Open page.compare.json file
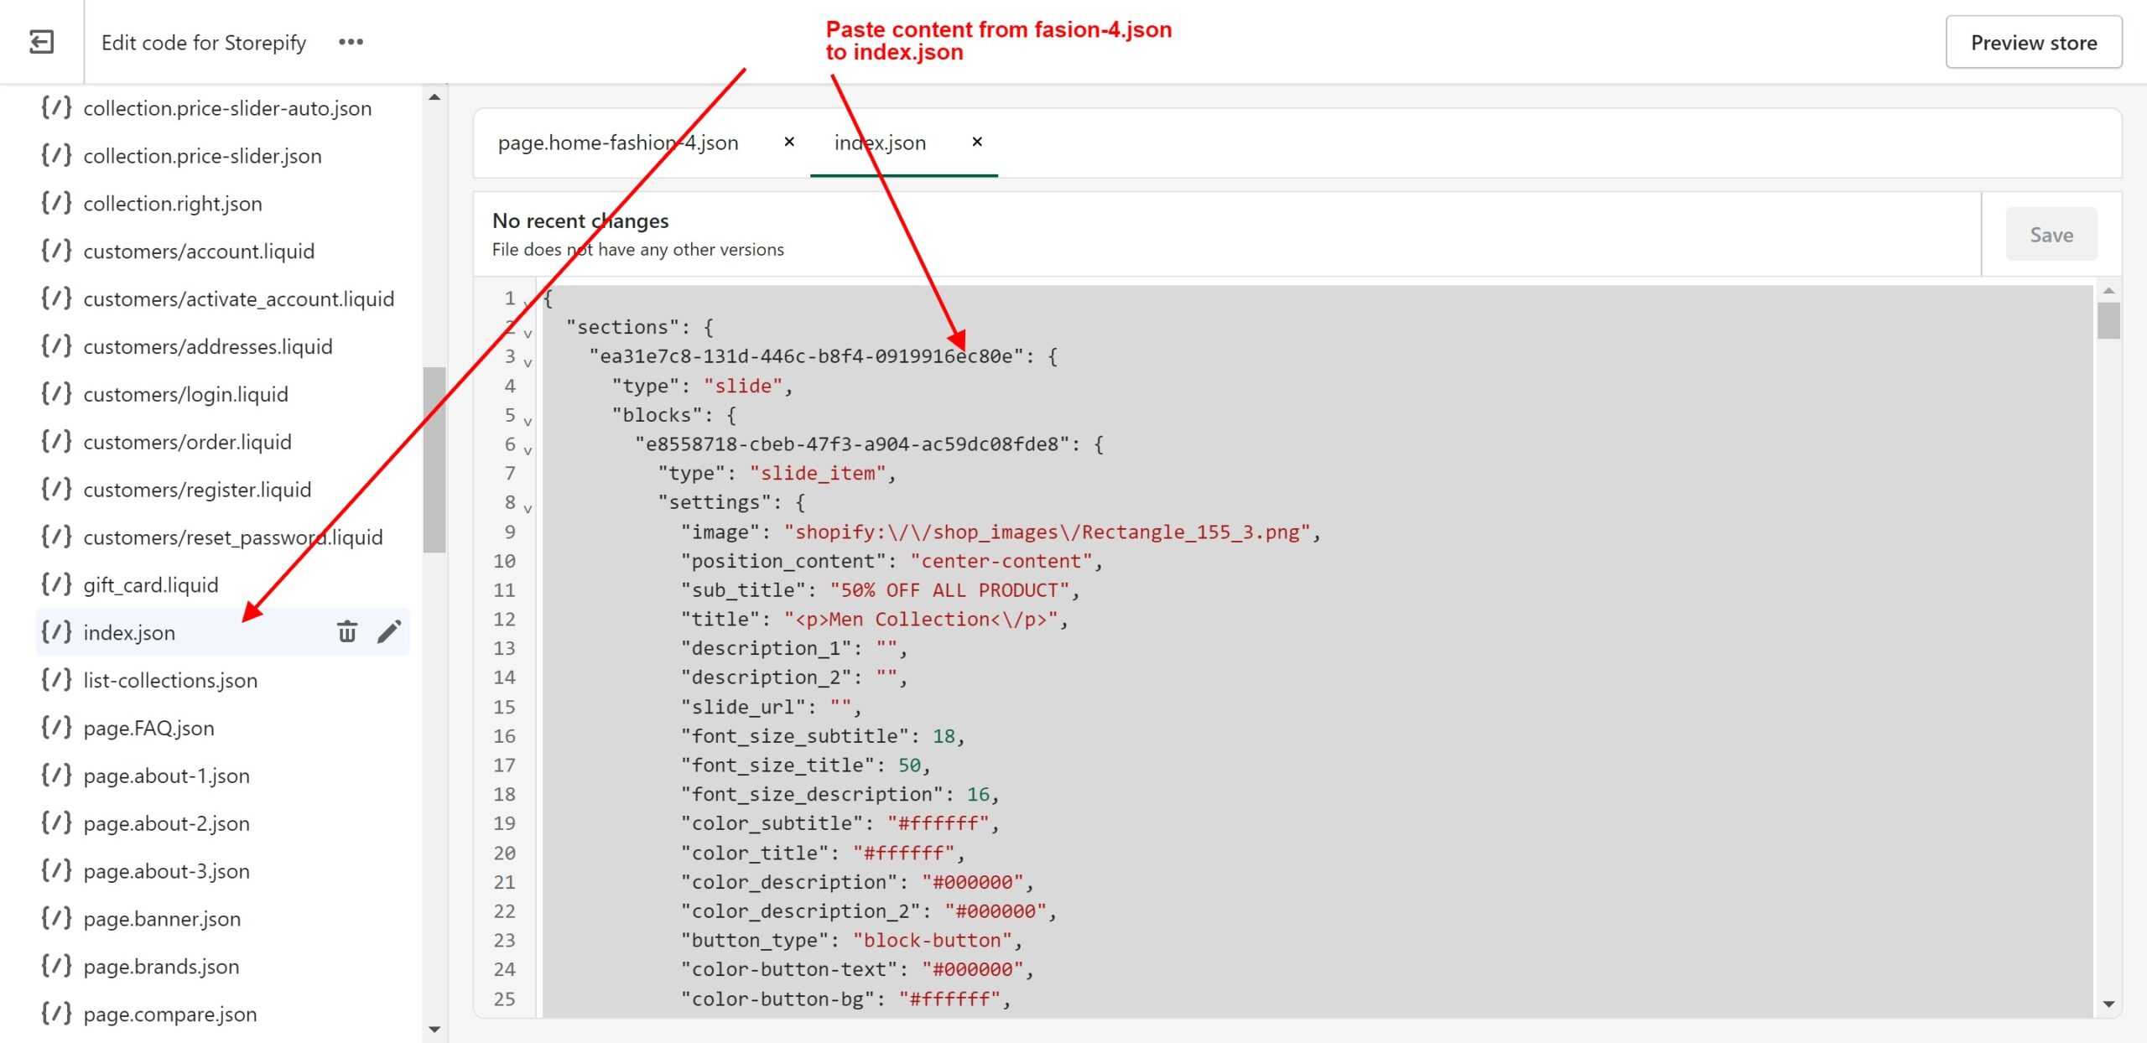The height and width of the screenshot is (1043, 2147). (x=170, y=1014)
